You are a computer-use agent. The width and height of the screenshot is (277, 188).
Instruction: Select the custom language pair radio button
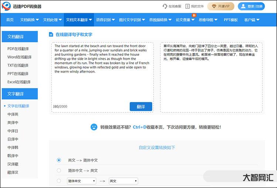pyautogui.click(x=59, y=181)
